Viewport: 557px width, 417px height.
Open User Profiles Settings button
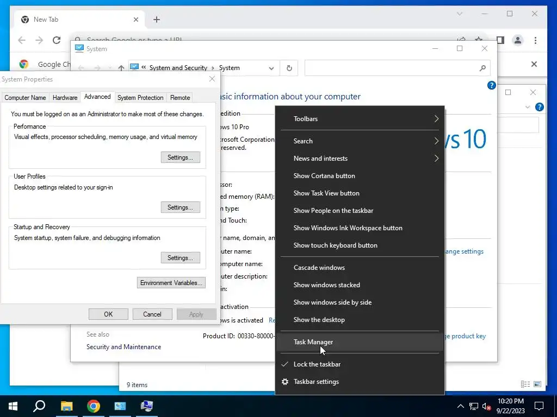[x=181, y=207]
